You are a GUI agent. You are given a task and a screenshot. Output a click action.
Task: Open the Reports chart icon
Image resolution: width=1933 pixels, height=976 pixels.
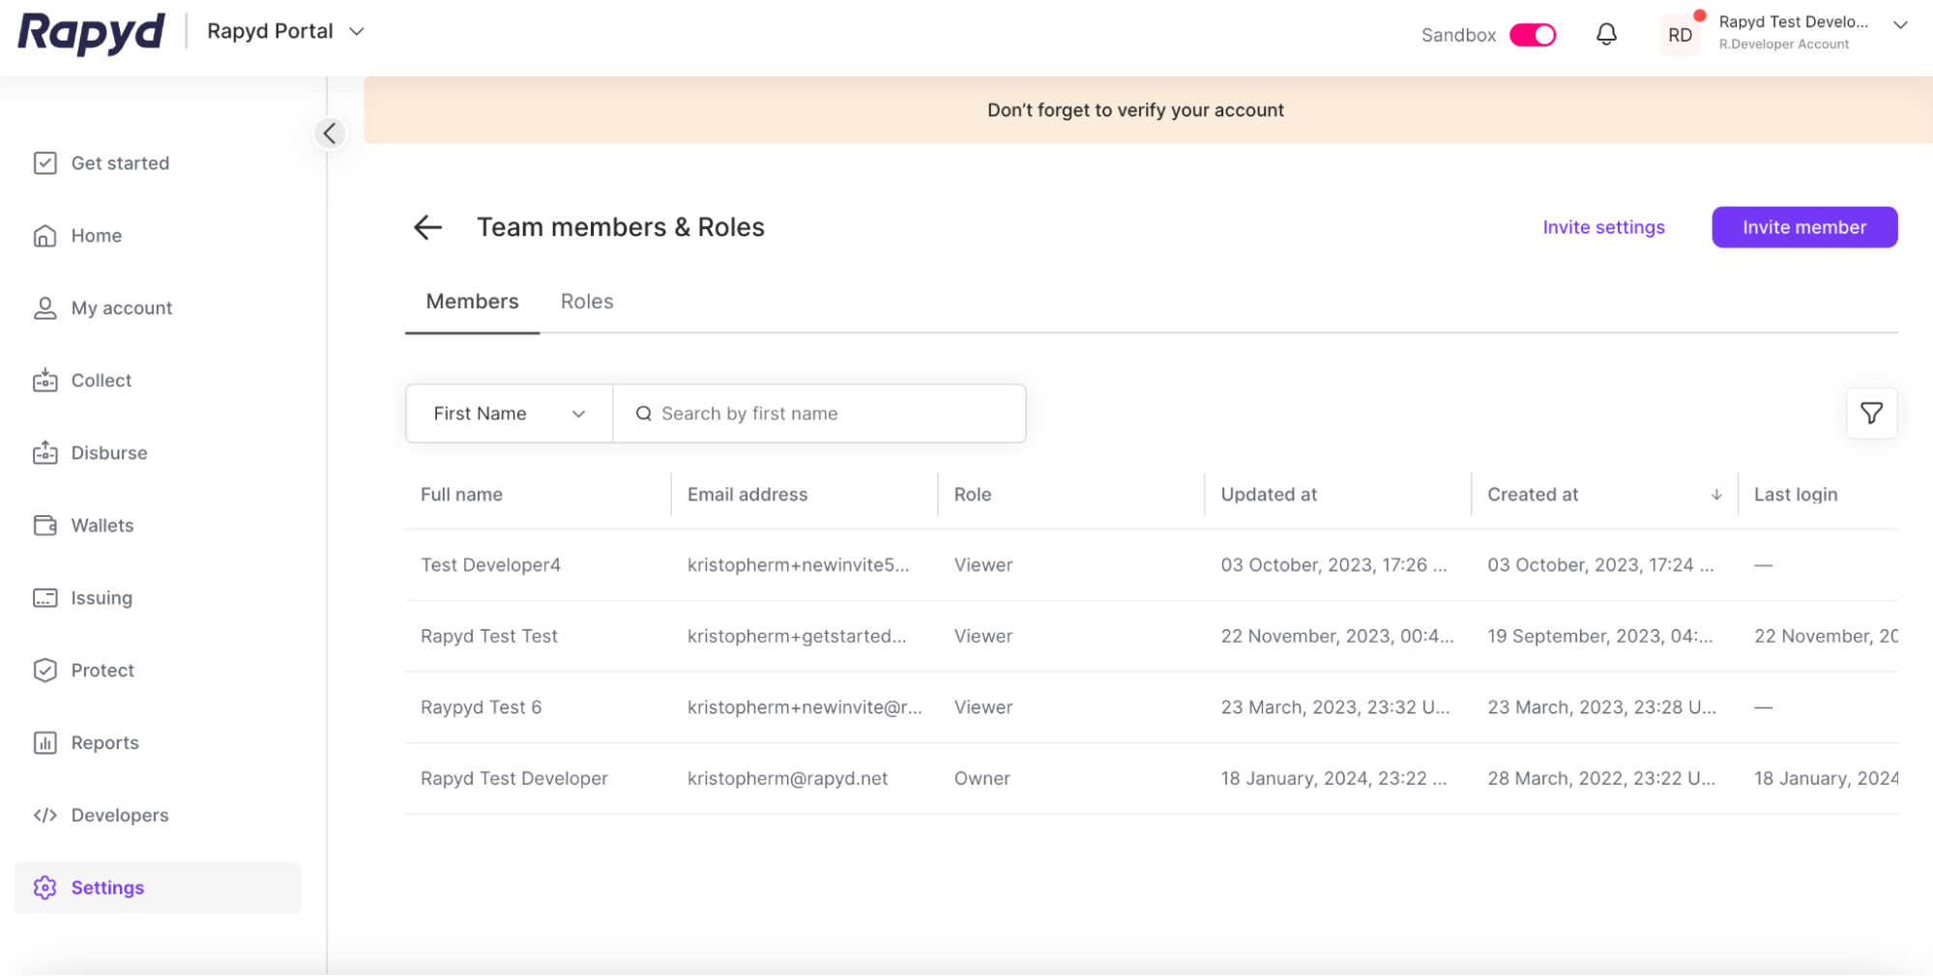click(x=45, y=743)
